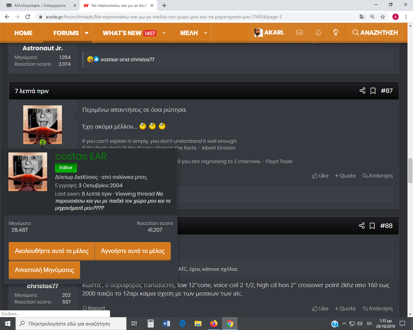Click the costas EAR avatar in popup
Image resolution: width=413 pixels, height=330 pixels.
coord(28,172)
